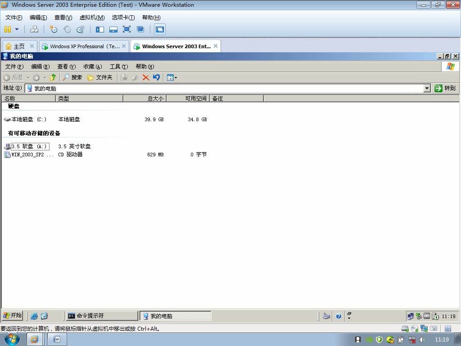Open explorer 工具(T) menu
The width and height of the screenshot is (461, 346).
click(119, 67)
